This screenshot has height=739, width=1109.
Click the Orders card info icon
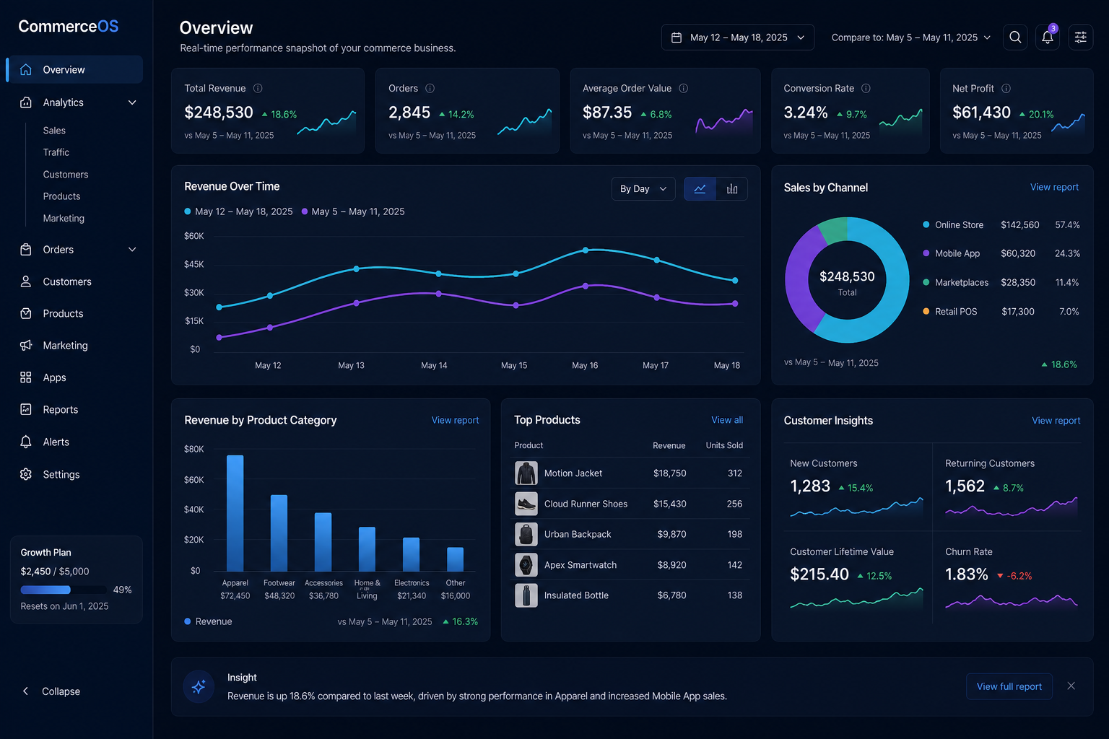430,88
